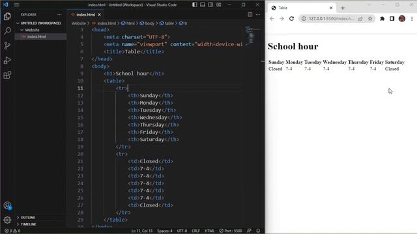The height and width of the screenshot is (234, 417).
Task: Open the browser three-dot menu
Action: pyautogui.click(x=412, y=19)
